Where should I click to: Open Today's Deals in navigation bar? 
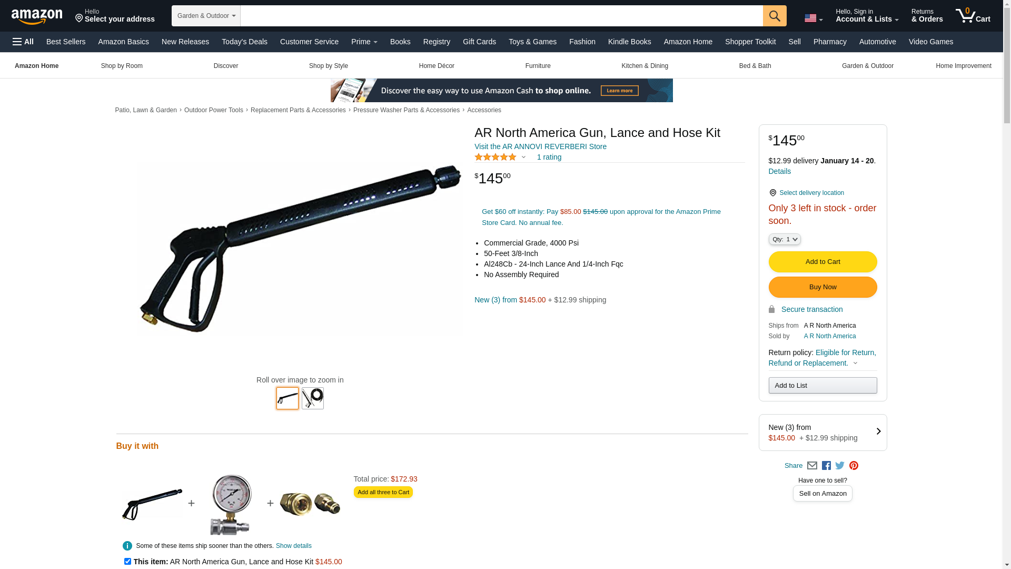[244, 42]
